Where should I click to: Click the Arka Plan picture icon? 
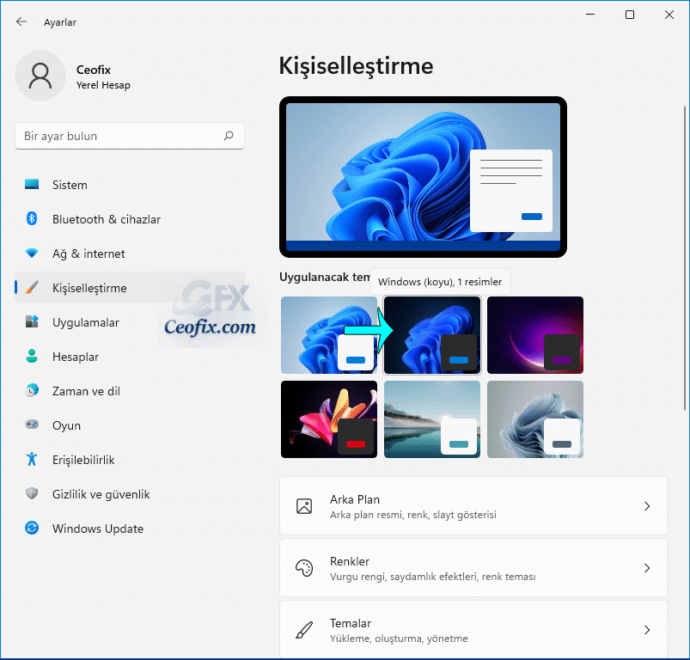pyautogui.click(x=304, y=506)
